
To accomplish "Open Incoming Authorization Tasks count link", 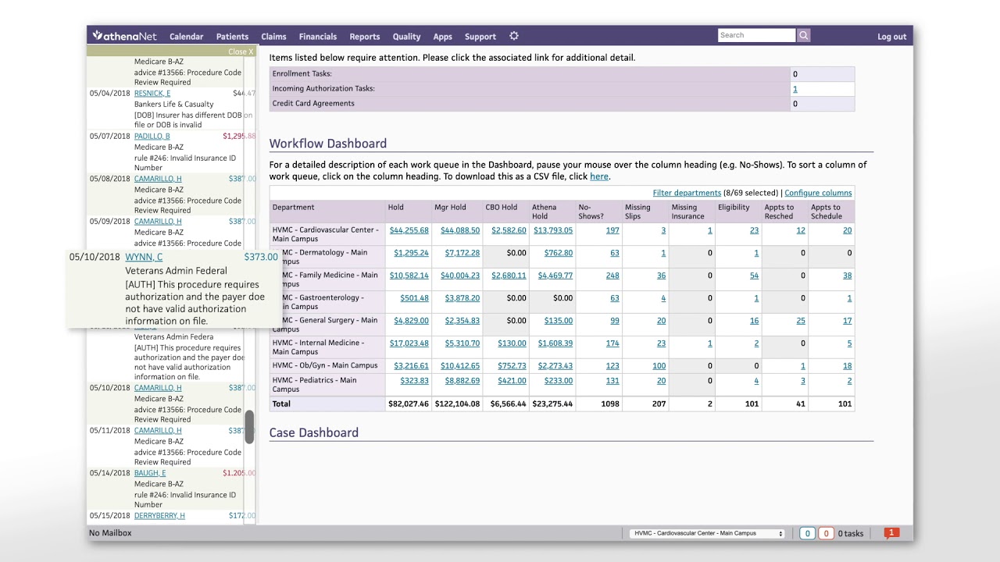I will (795, 89).
